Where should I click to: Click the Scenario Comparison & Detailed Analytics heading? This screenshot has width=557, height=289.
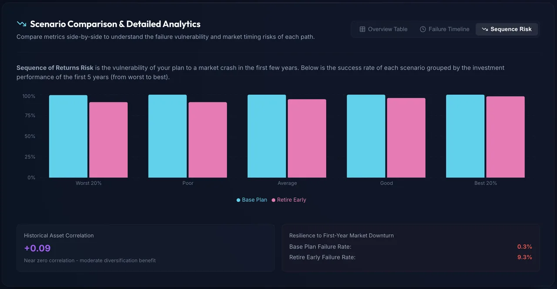tap(115, 24)
